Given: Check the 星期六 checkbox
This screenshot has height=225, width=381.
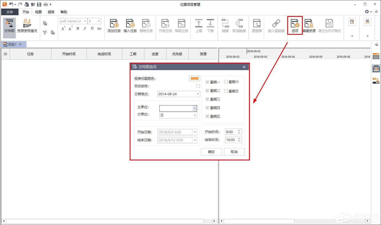Looking at the screenshot, I should (226, 82).
